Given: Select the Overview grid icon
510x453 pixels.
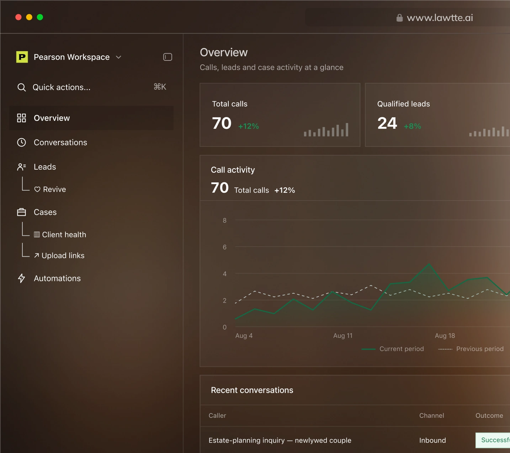Looking at the screenshot, I should [22, 118].
